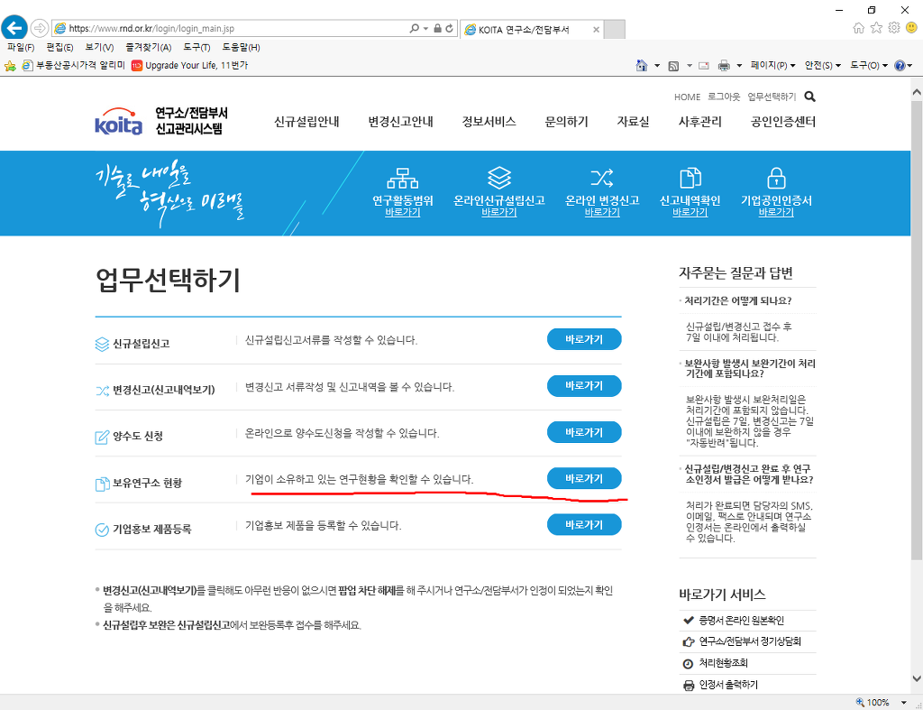This screenshot has height=710, width=923.
Task: Expand FAQ 처리기간은 어떻게 되나요?
Action: (737, 300)
